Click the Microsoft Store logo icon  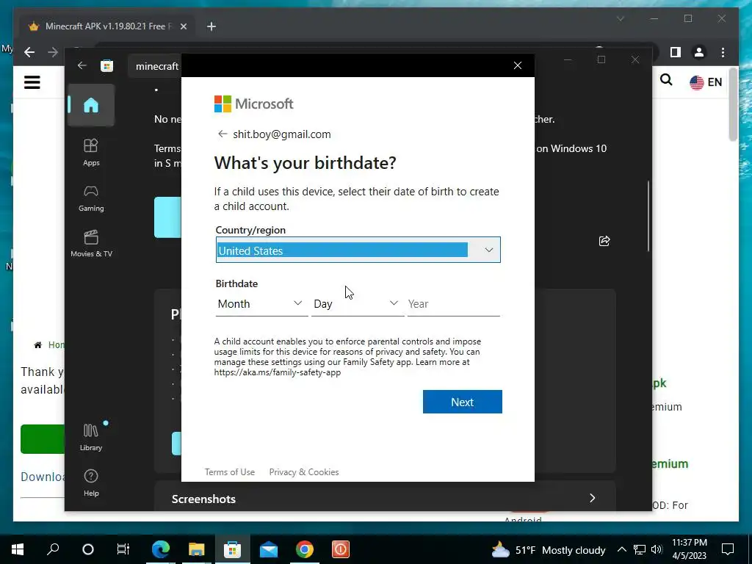point(107,65)
